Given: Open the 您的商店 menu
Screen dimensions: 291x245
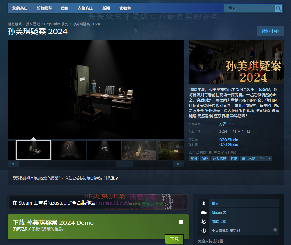Looking at the screenshot, I should (x=20, y=8).
